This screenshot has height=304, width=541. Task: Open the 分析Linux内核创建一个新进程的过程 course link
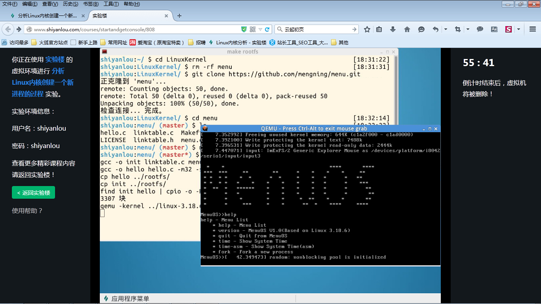pyautogui.click(x=43, y=82)
